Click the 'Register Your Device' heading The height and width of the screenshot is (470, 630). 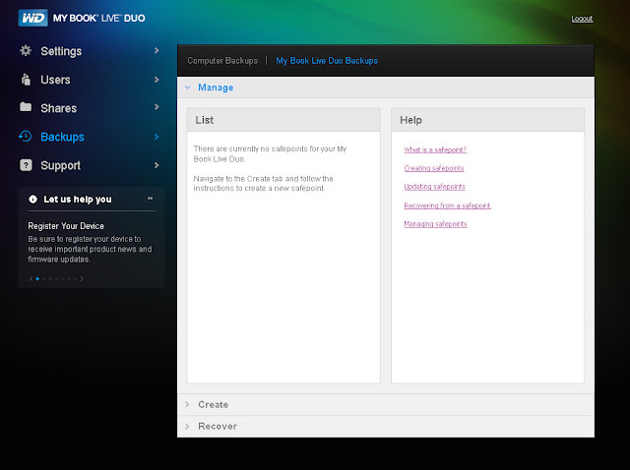66,226
